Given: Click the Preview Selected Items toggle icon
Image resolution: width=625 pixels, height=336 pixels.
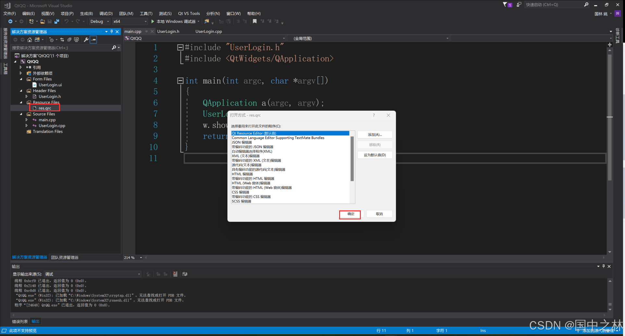Looking at the screenshot, I should click(x=93, y=39).
